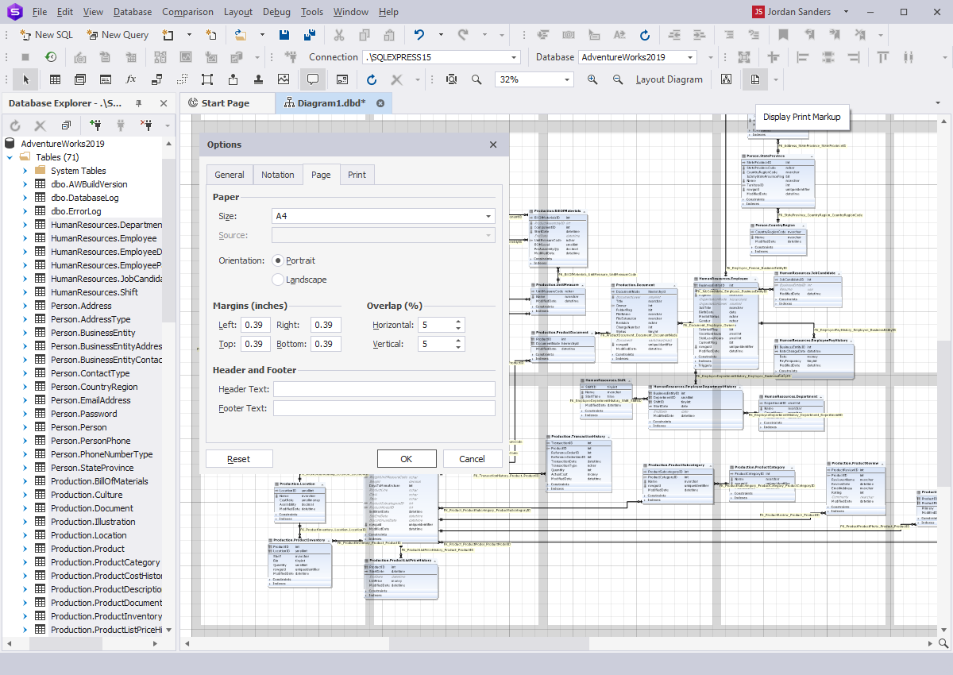This screenshot has width=953, height=675.
Task: Click the Left margin input field
Action: [256, 325]
